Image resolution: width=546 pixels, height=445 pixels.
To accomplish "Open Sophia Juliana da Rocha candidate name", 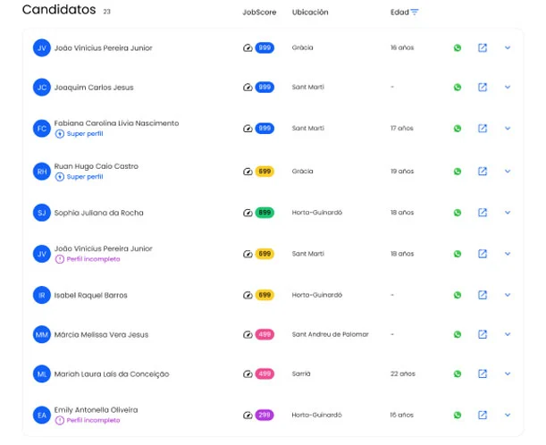I will point(98,213).
